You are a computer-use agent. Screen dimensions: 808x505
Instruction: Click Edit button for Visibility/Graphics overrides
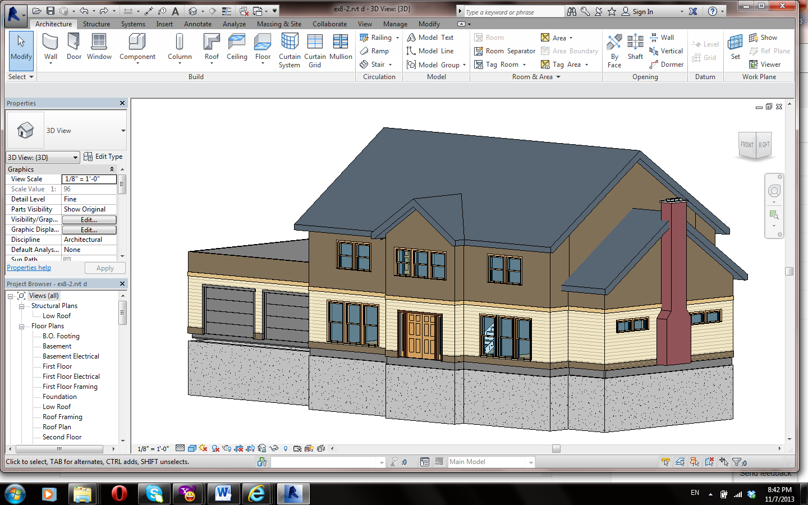tap(89, 219)
